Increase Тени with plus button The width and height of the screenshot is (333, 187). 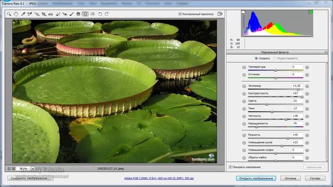pos(307,109)
